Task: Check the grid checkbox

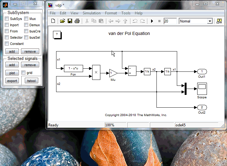Action: pos(24,73)
